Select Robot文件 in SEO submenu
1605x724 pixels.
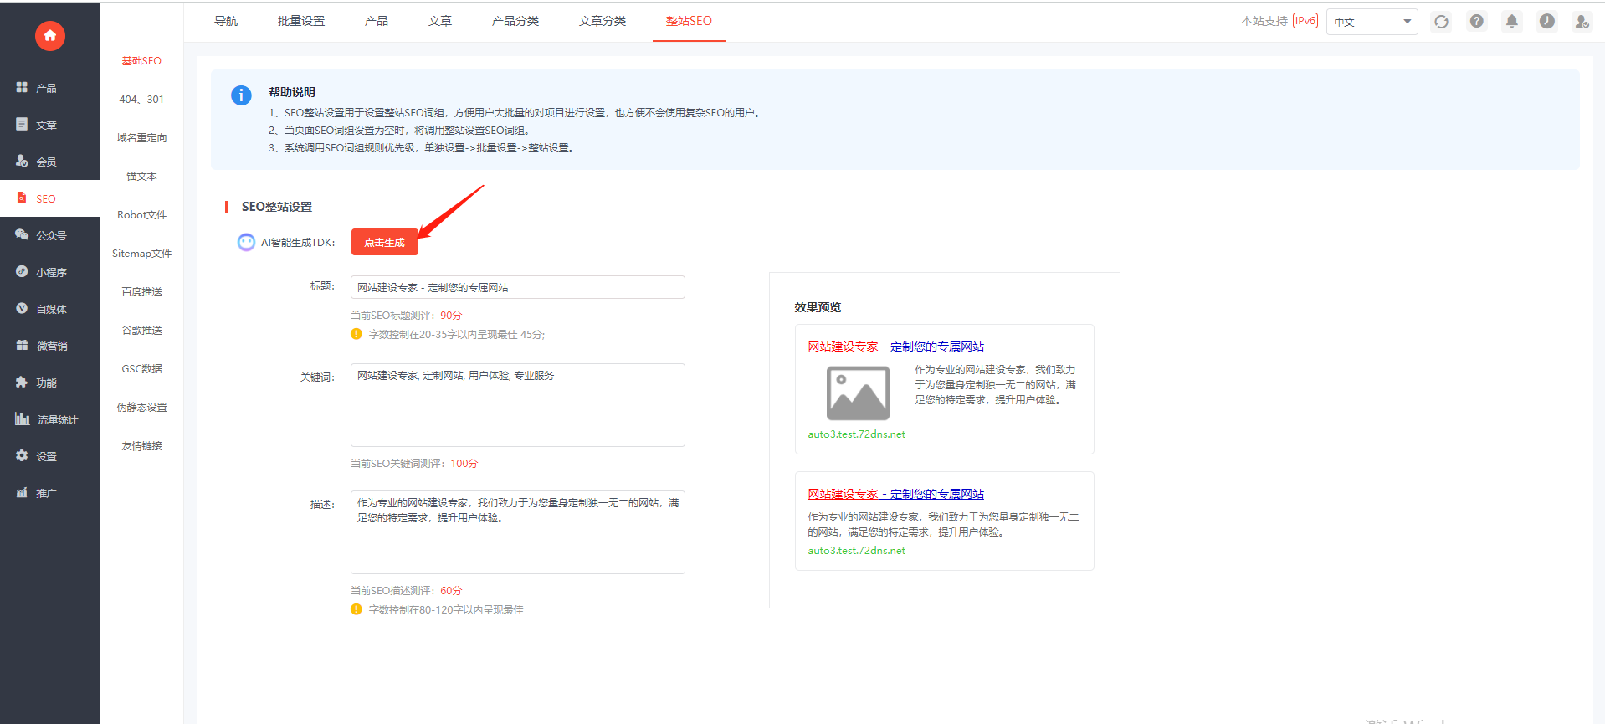coord(141,215)
